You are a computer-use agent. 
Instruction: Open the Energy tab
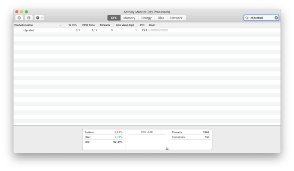click(x=146, y=18)
